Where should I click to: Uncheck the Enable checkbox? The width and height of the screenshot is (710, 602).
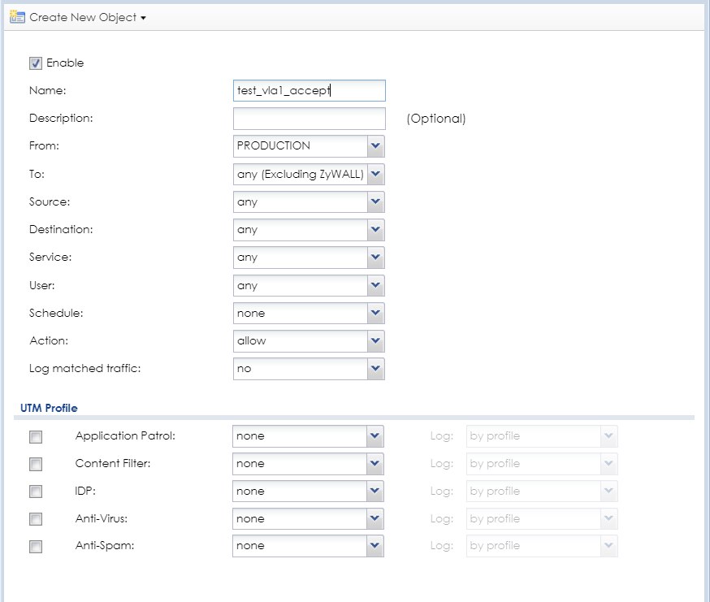(x=36, y=63)
